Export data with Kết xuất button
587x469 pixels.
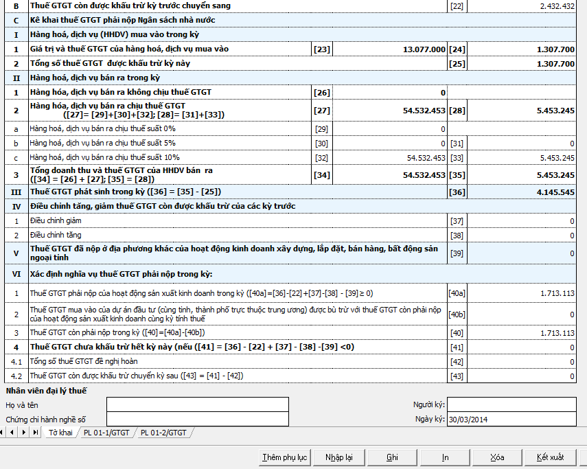point(551,457)
